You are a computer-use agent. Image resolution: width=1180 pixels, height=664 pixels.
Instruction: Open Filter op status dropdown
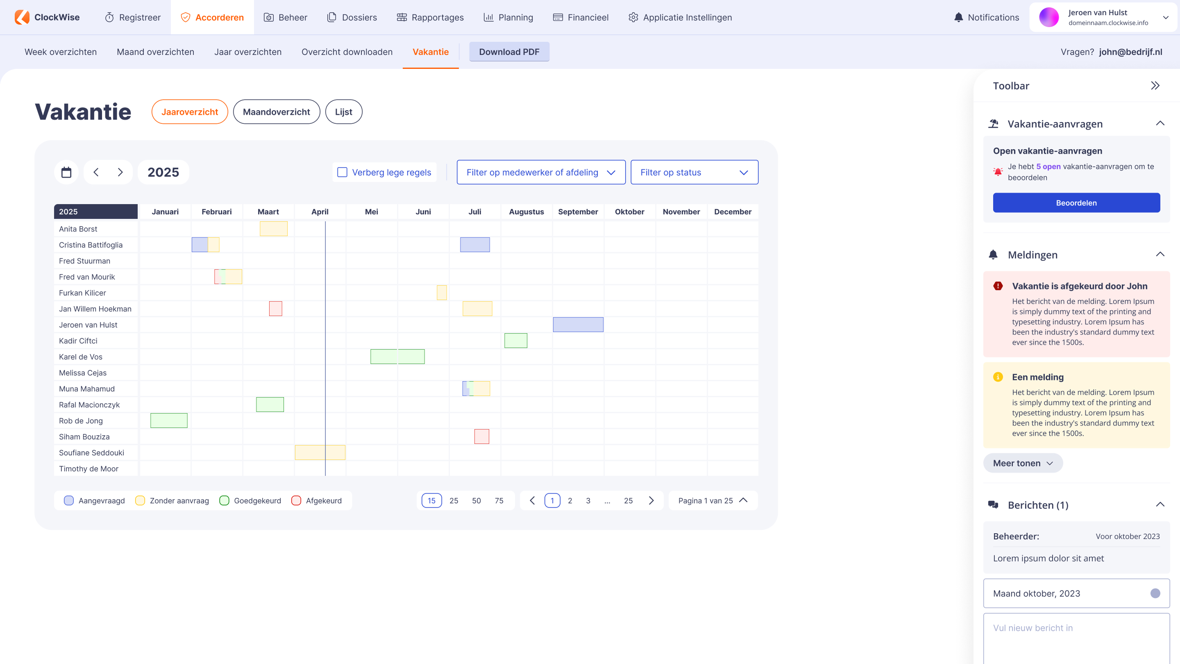click(694, 172)
